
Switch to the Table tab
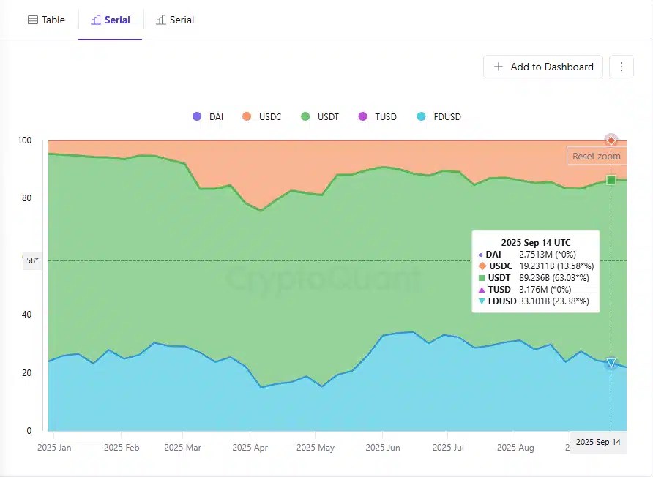tap(46, 20)
